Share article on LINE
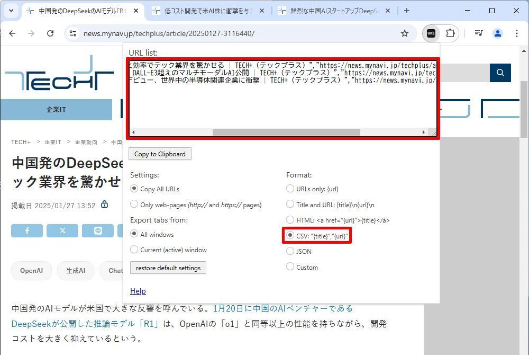Viewport: 529px width, 355px height. [98, 230]
